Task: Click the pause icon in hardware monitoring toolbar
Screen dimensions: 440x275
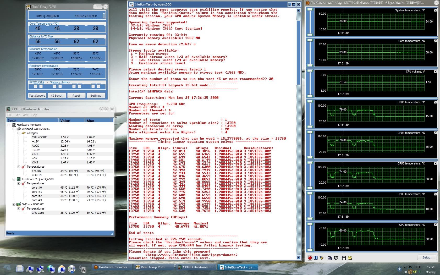Action: [x=316, y=258]
